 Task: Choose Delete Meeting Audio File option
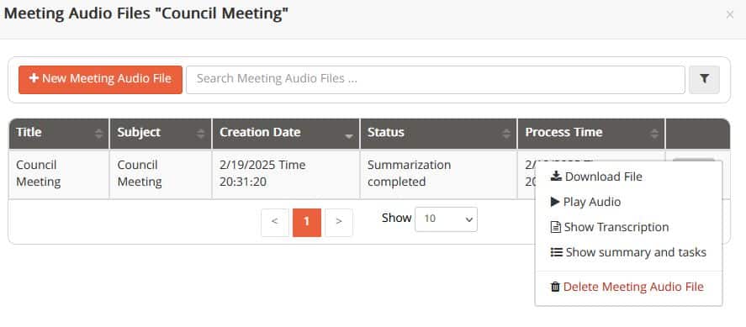tap(628, 287)
